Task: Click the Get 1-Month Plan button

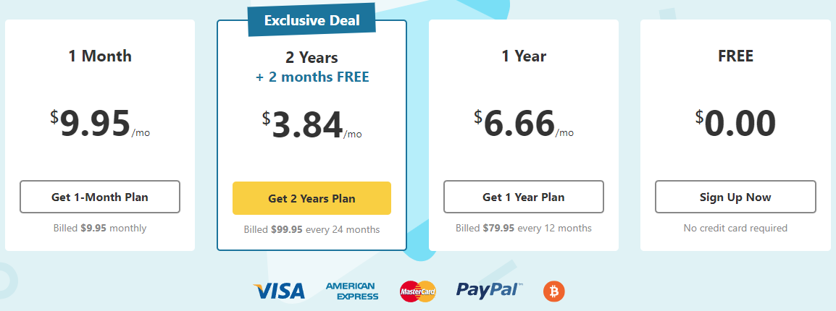Action: (x=100, y=197)
